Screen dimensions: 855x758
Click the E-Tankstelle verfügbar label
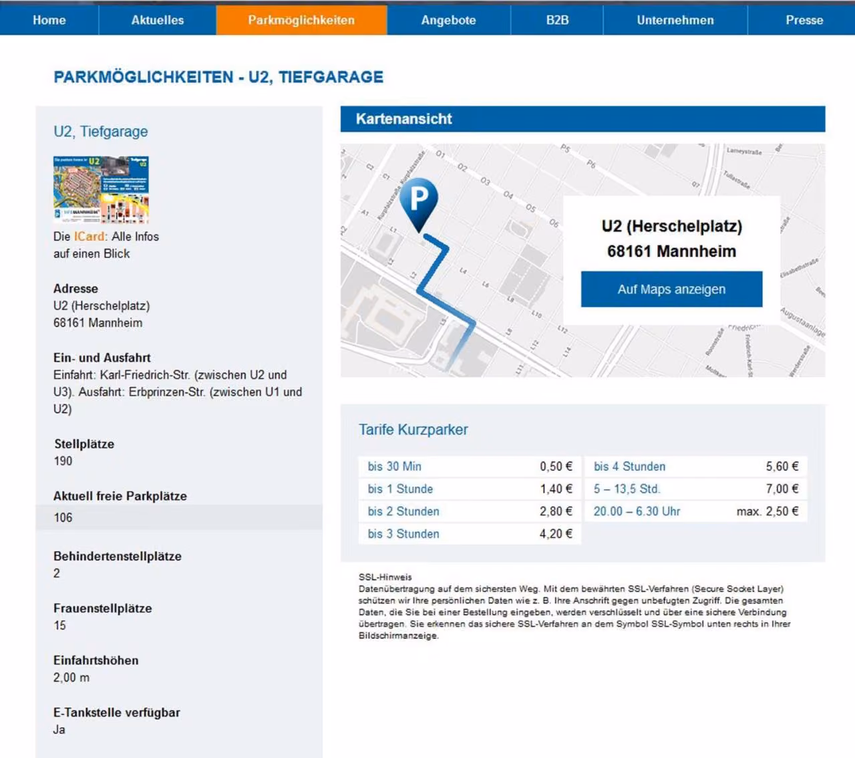point(117,713)
